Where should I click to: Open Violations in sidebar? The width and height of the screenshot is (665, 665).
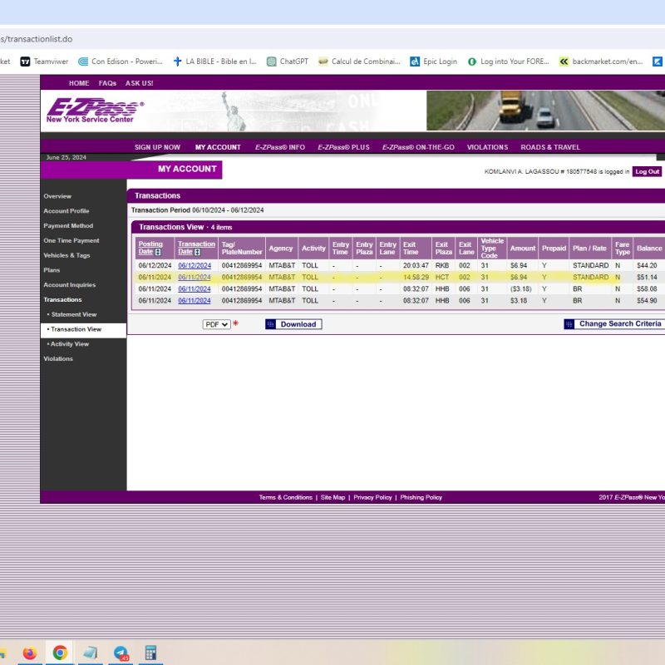pyautogui.click(x=58, y=359)
